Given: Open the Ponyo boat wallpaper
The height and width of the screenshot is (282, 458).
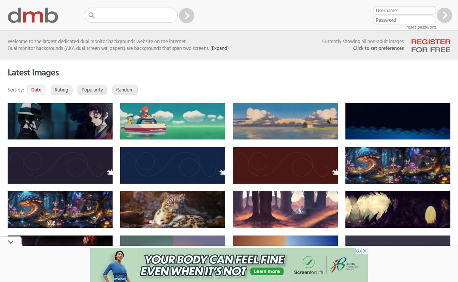Looking at the screenshot, I should coord(173,121).
